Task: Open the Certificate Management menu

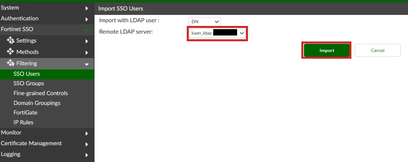Action: pos(47,143)
